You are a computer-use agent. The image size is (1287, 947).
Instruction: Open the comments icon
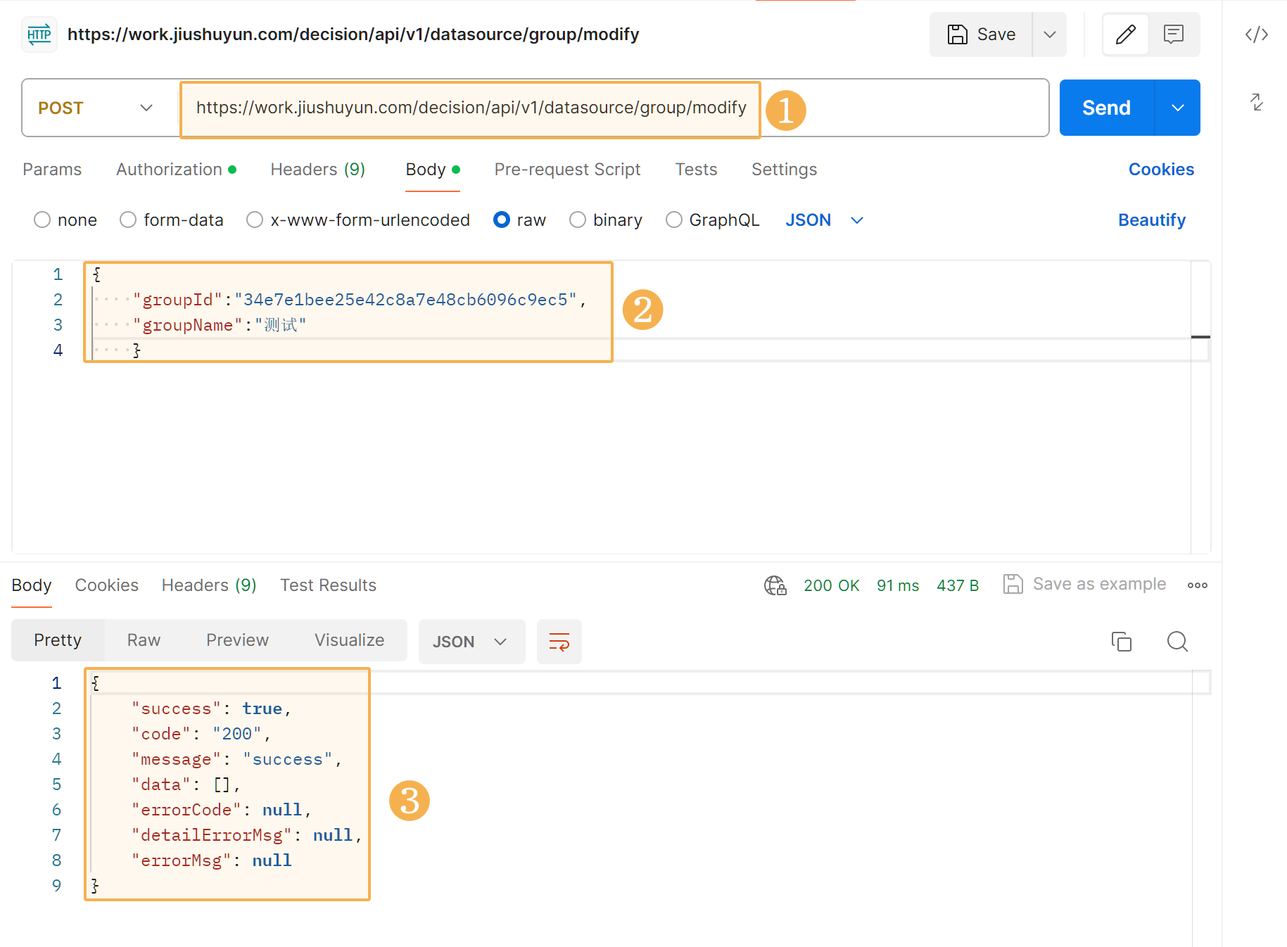[1174, 34]
